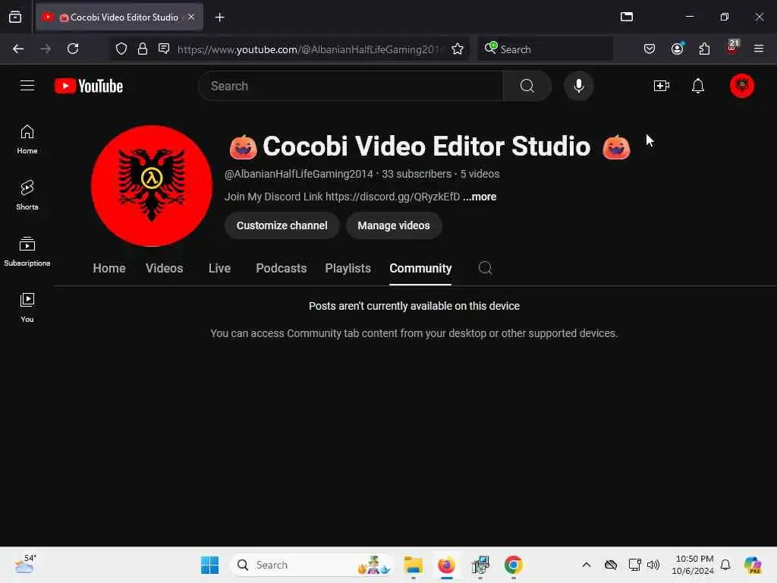Click the channel profile picture
This screenshot has width=777, height=583.
point(152,186)
